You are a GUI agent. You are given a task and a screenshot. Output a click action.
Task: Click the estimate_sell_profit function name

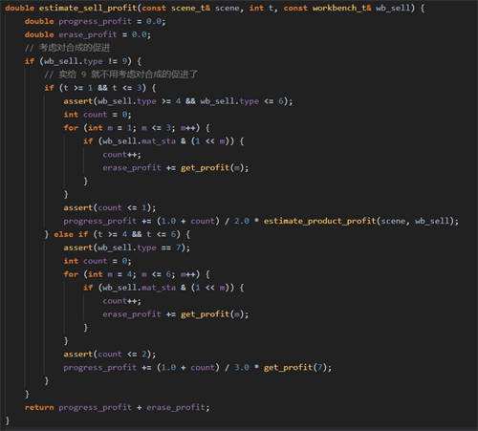[x=88, y=8]
